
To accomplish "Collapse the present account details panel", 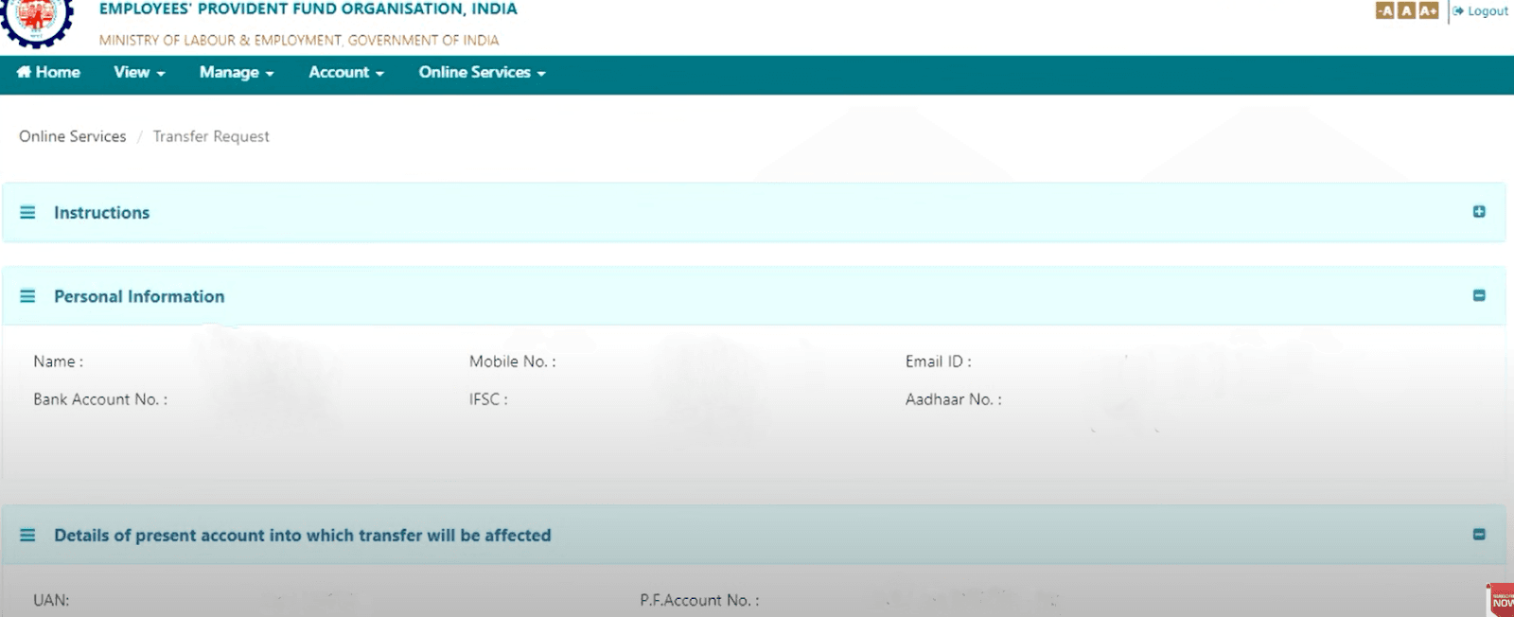I will (1479, 535).
